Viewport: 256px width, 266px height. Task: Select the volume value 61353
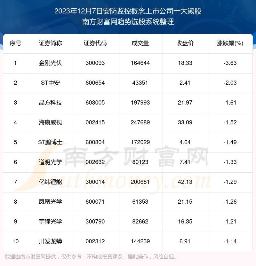(140, 202)
